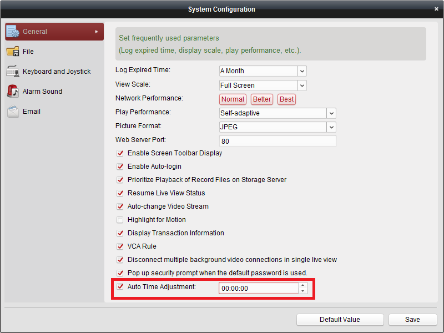
Task: Close the System Configuration dialog
Action: point(437,9)
